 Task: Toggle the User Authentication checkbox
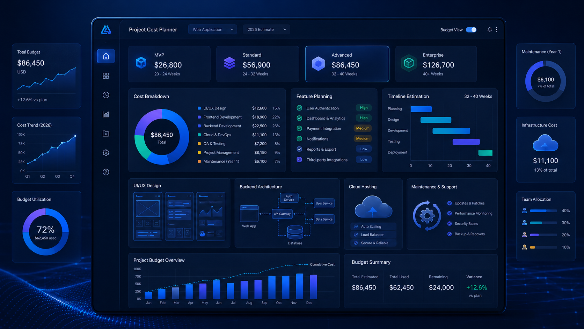[299, 108]
